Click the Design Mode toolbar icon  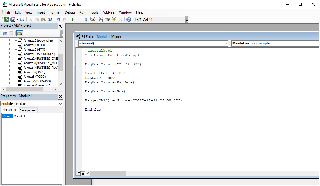click(92, 19)
